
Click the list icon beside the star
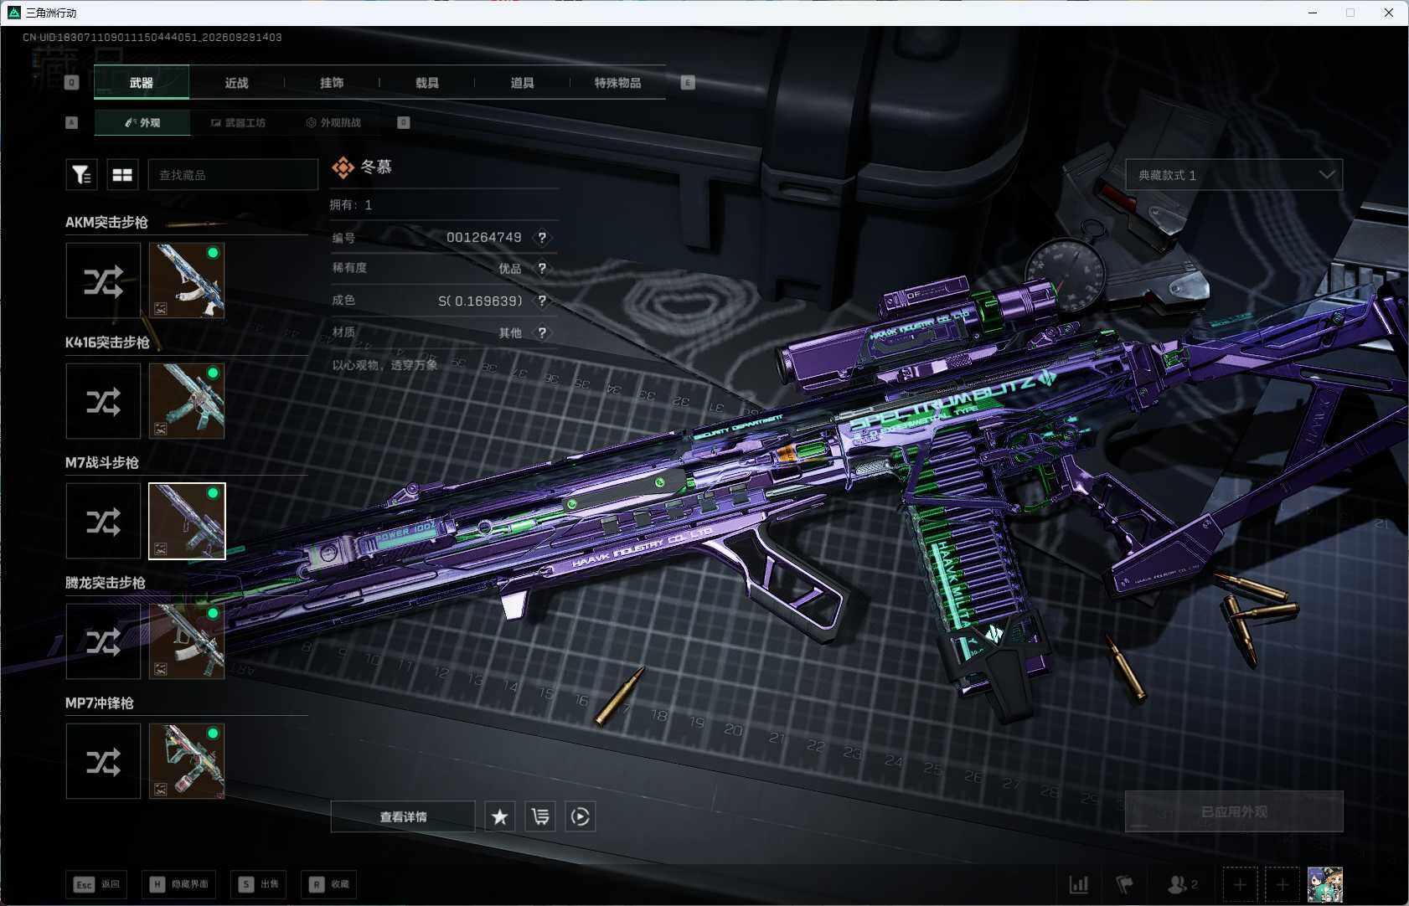[540, 816]
